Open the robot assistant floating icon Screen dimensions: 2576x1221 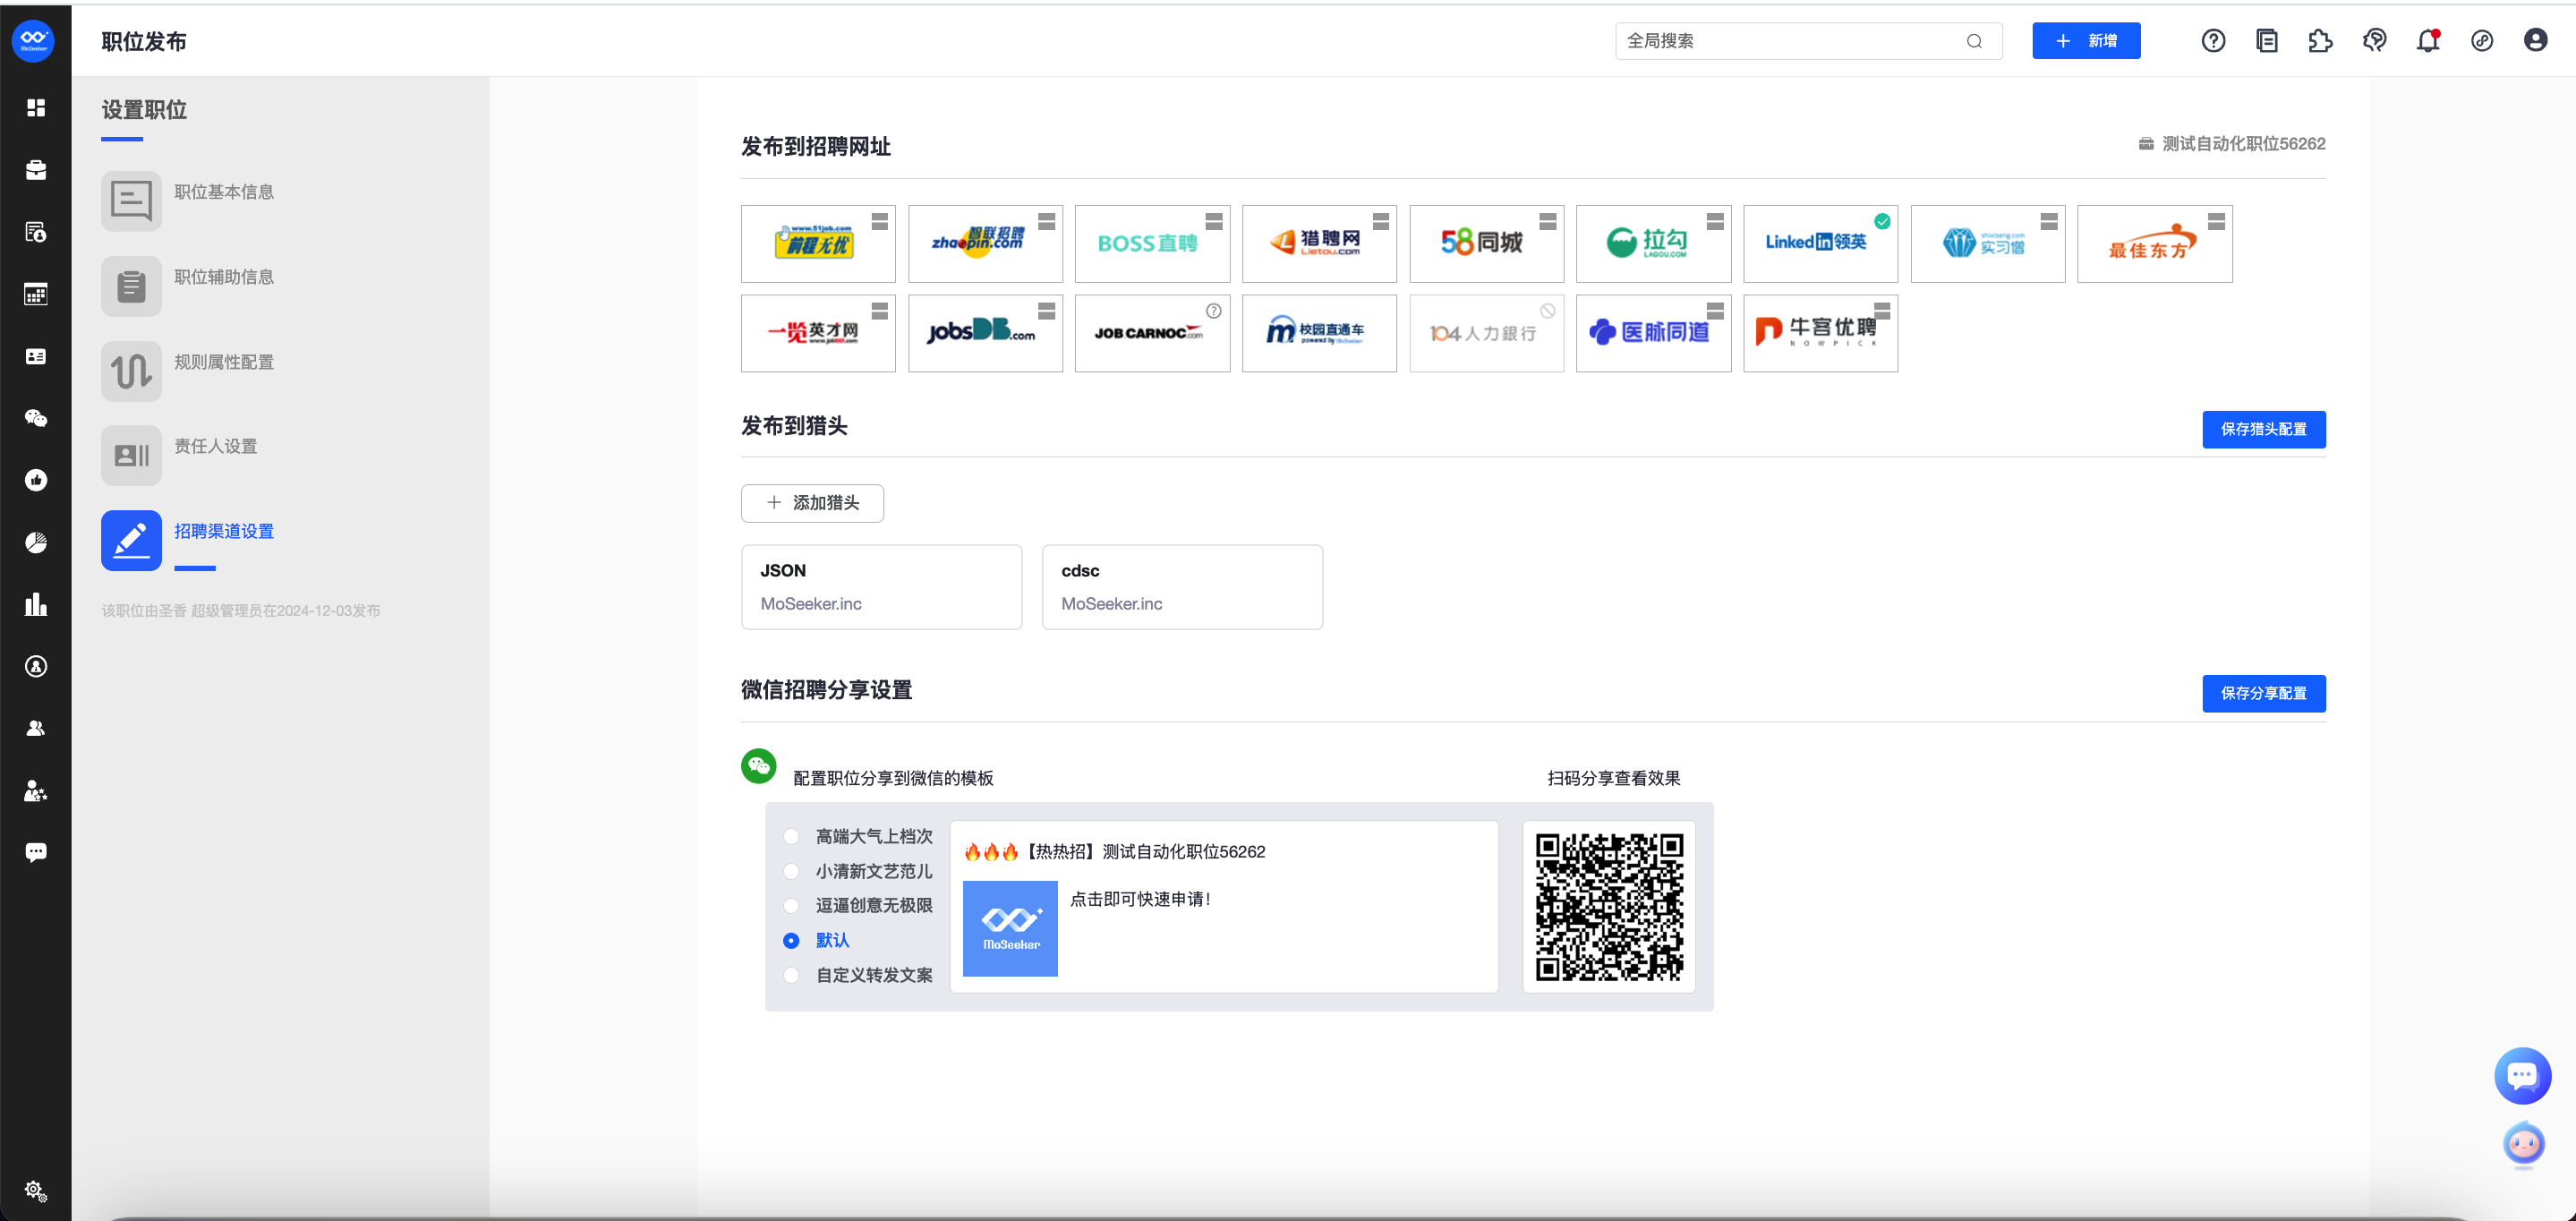(x=2523, y=1144)
